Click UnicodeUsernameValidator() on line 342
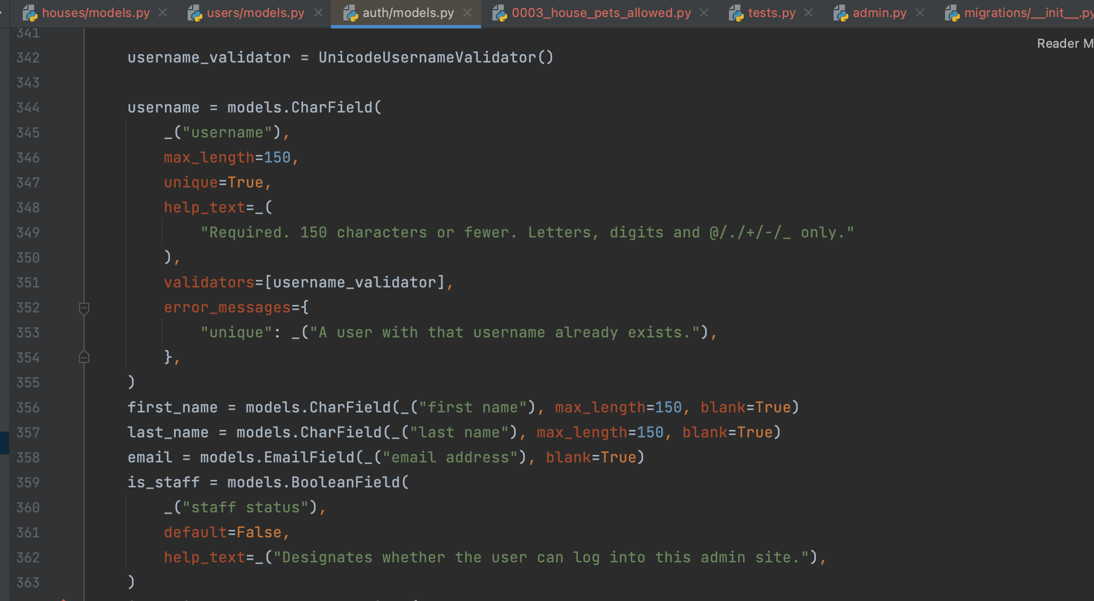This screenshot has width=1094, height=601. pyautogui.click(x=436, y=58)
